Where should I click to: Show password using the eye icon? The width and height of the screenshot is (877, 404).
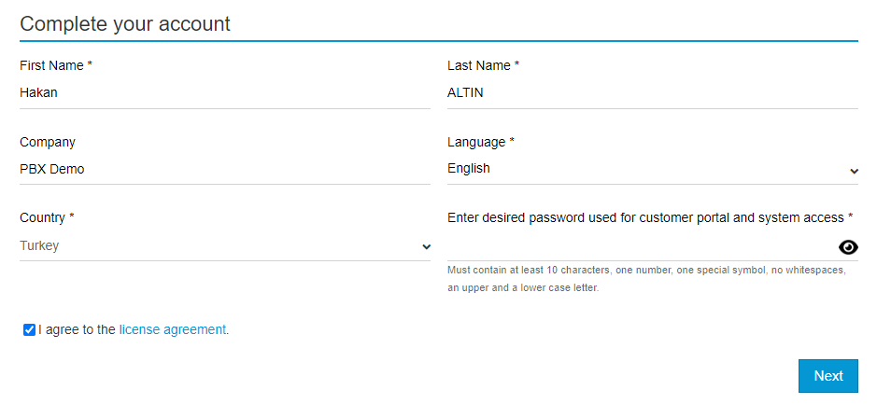(x=848, y=247)
